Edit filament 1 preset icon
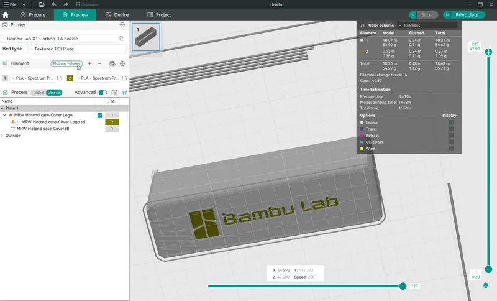 coord(60,78)
